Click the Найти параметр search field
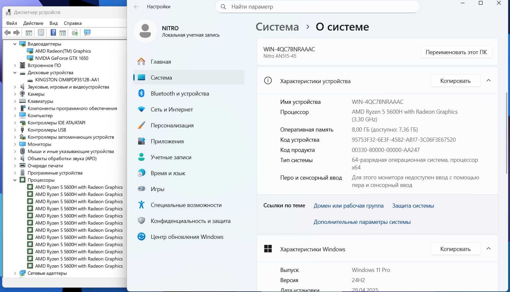510x292 pixels. pyautogui.click(x=318, y=7)
